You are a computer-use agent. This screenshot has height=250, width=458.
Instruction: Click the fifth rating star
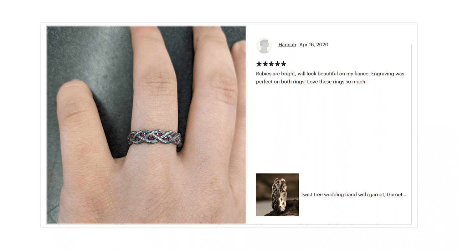coord(283,64)
